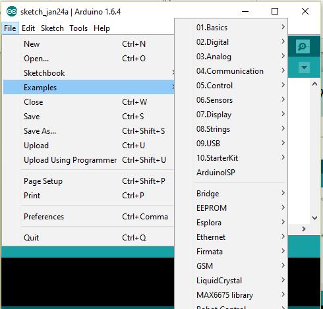Click the horizontal scrollbar right arrow
The image size is (323, 309).
coord(304,229)
